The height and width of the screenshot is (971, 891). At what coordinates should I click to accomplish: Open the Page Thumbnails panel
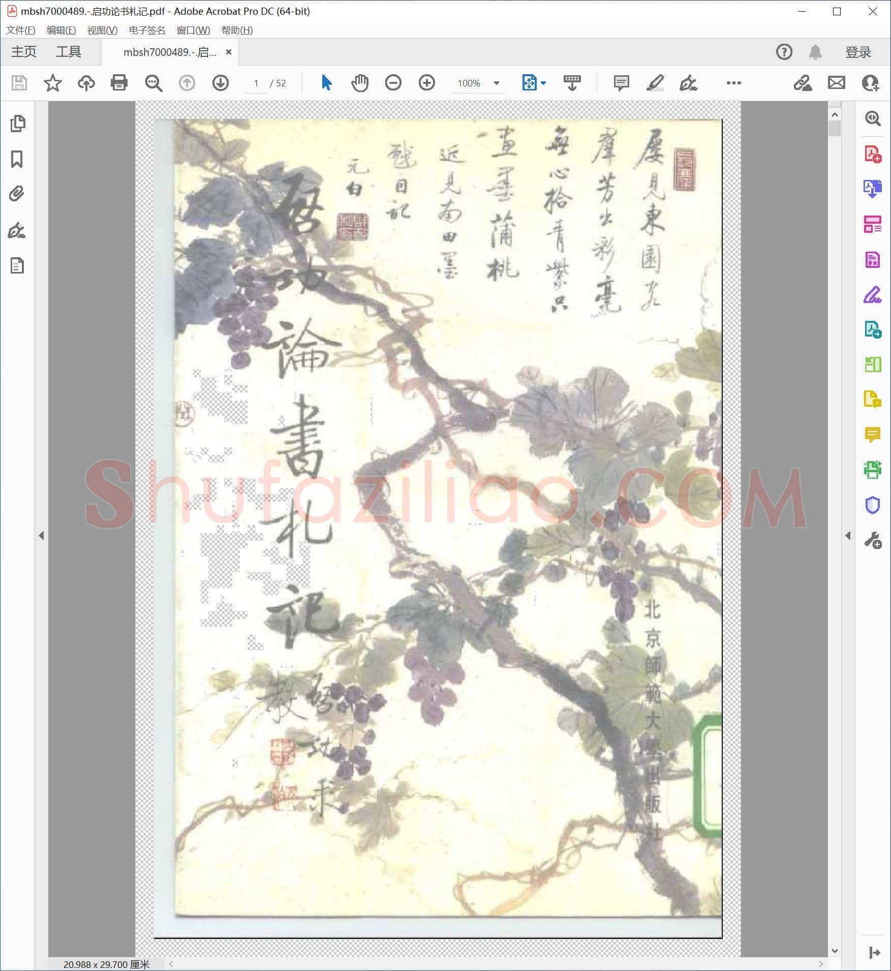tap(17, 124)
